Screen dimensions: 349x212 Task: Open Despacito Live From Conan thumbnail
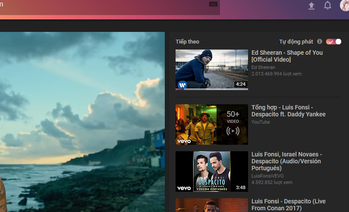[212, 205]
